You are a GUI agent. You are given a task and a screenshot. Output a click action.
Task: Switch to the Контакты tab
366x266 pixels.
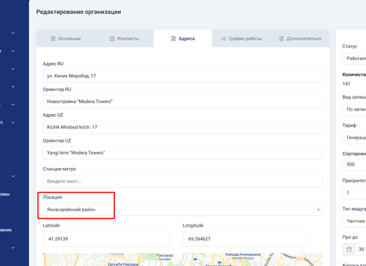click(124, 39)
